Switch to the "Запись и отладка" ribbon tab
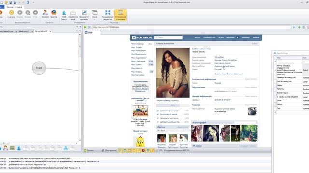 [14, 7]
